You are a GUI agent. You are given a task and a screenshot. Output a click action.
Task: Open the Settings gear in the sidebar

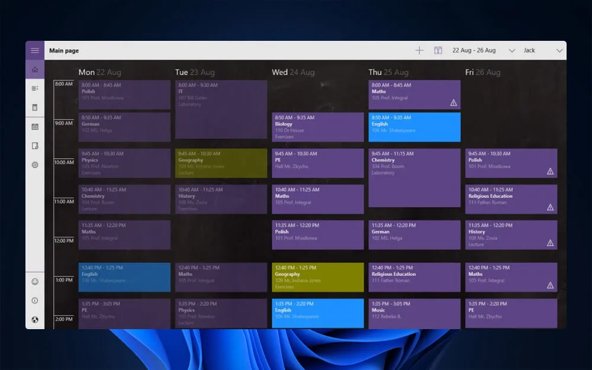[35, 165]
